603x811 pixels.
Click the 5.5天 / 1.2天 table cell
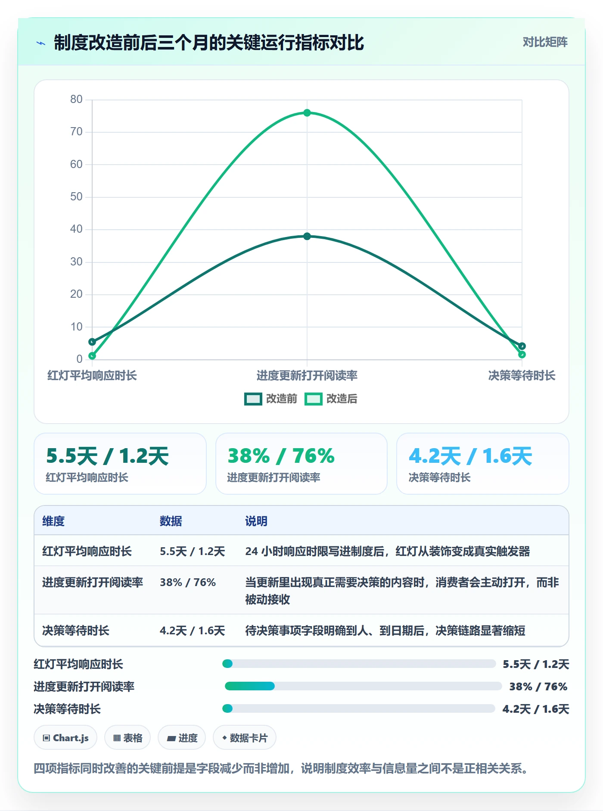pos(193,551)
